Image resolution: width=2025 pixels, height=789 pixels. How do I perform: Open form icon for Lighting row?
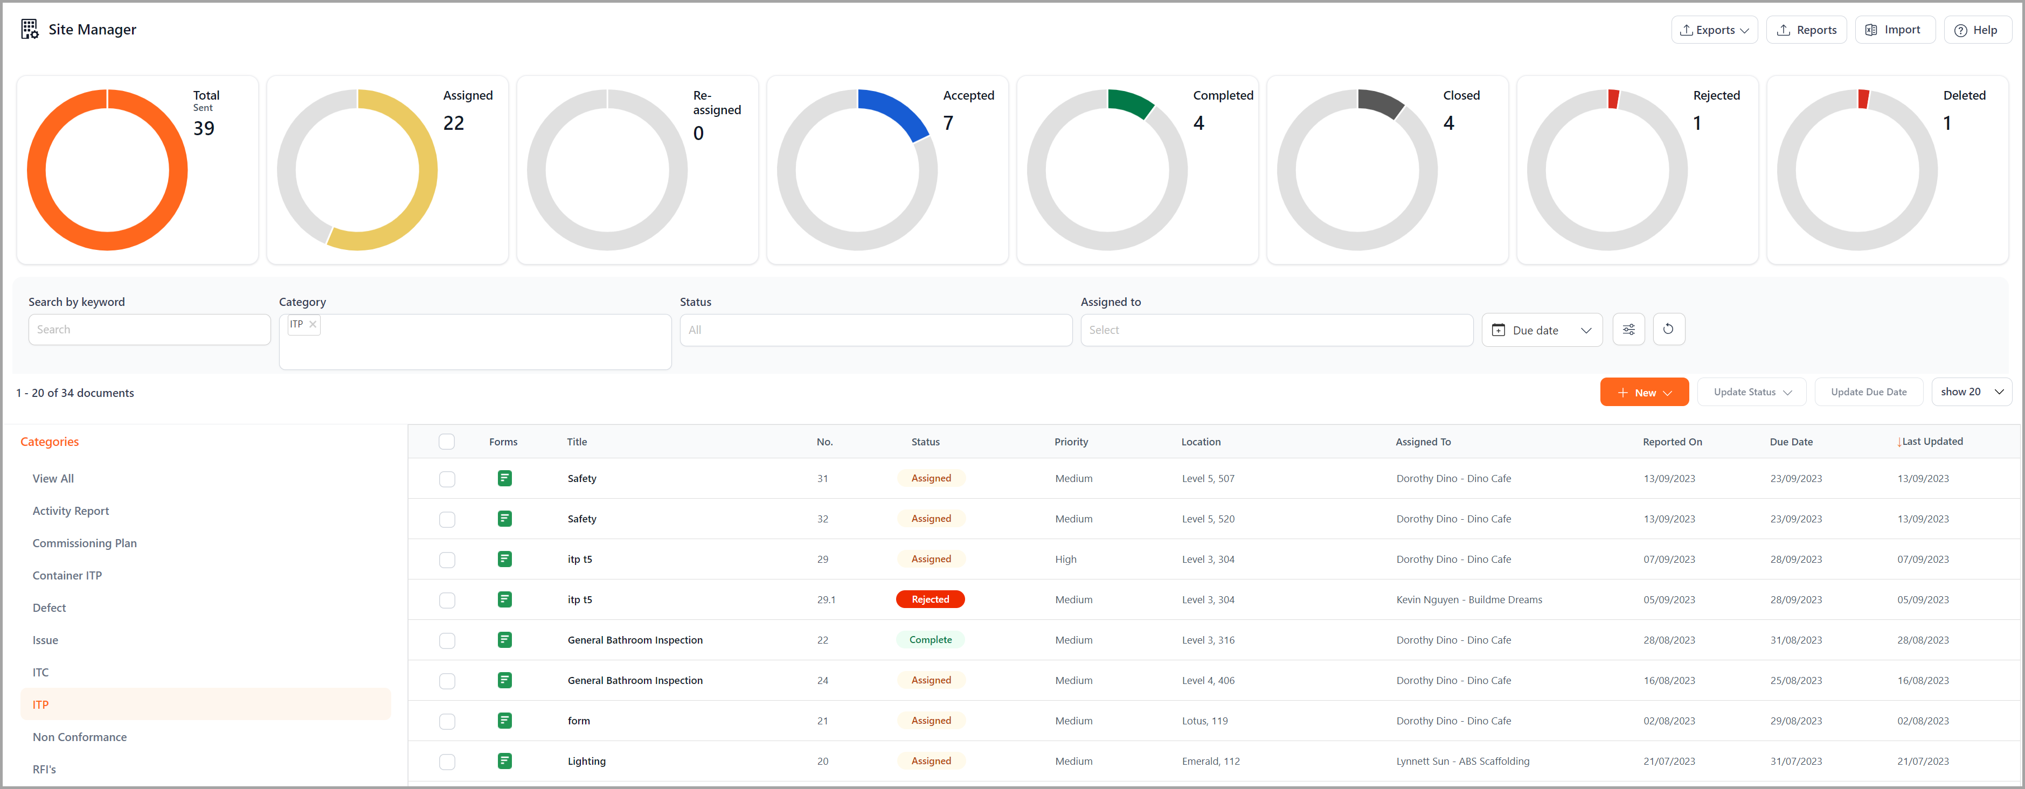coord(505,760)
